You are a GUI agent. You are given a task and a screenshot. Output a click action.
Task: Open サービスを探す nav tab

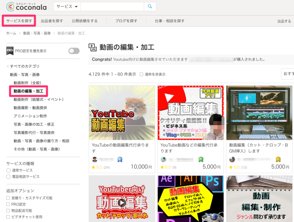tap(19, 21)
